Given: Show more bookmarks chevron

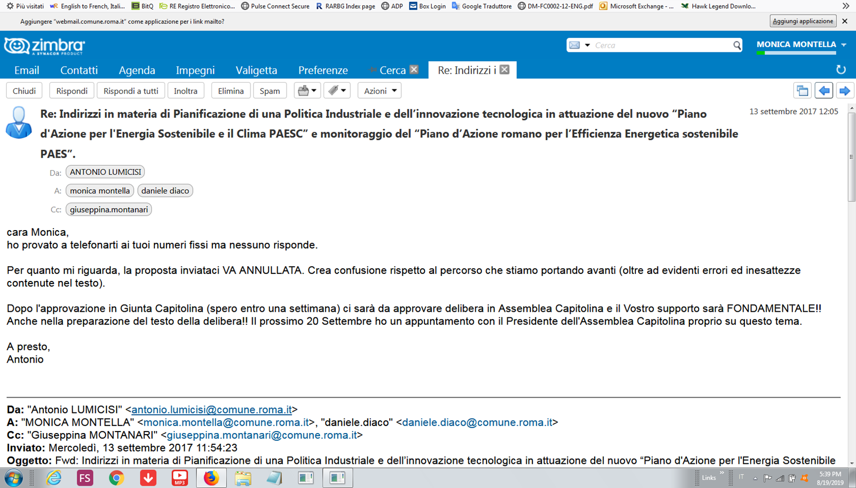Looking at the screenshot, I should pos(846,6).
